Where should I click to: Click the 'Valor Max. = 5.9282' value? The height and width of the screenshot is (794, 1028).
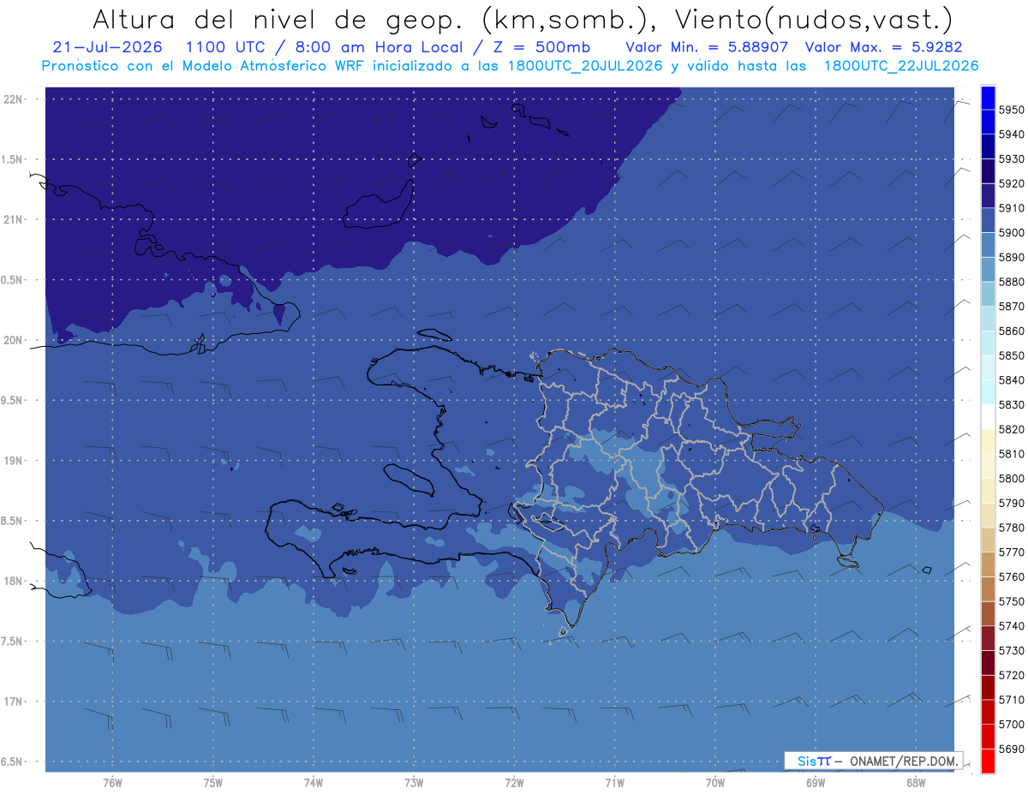pos(886,47)
